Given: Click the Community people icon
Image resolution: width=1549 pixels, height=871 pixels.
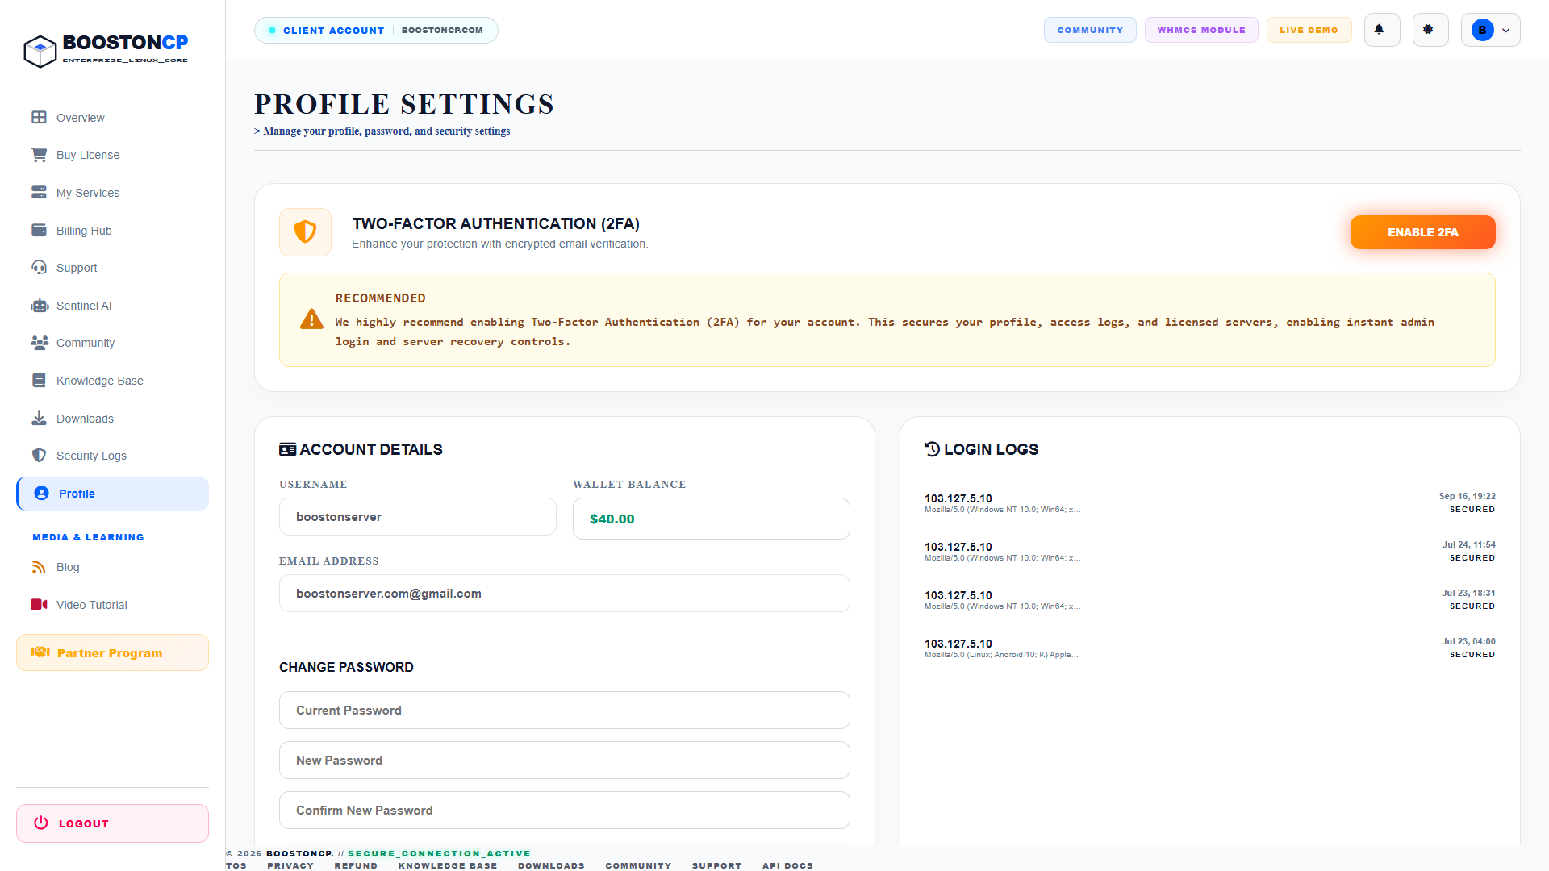Looking at the screenshot, I should coord(39,343).
